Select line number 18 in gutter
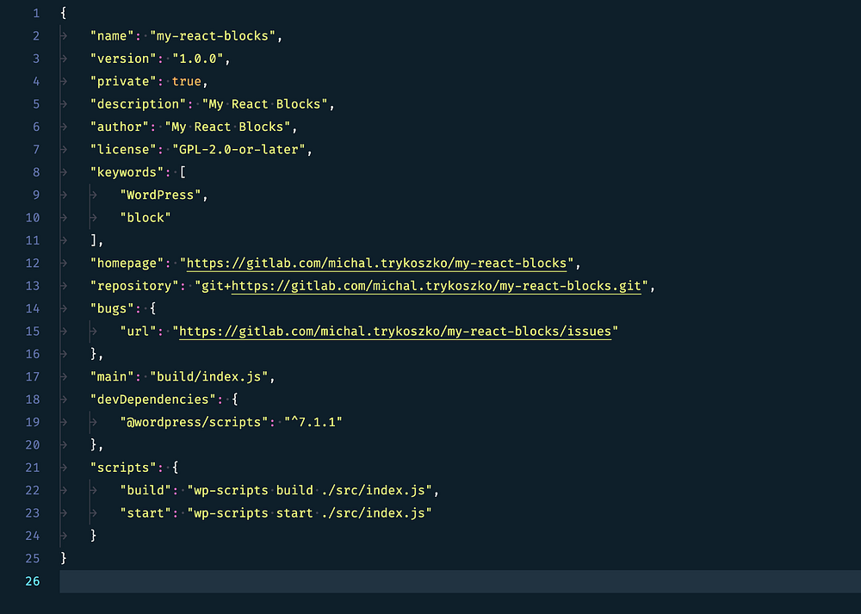Screen dimensions: 861x614 pos(33,400)
